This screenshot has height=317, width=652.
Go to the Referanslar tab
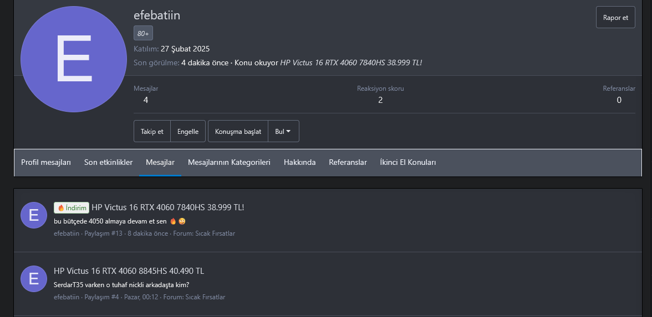point(348,162)
